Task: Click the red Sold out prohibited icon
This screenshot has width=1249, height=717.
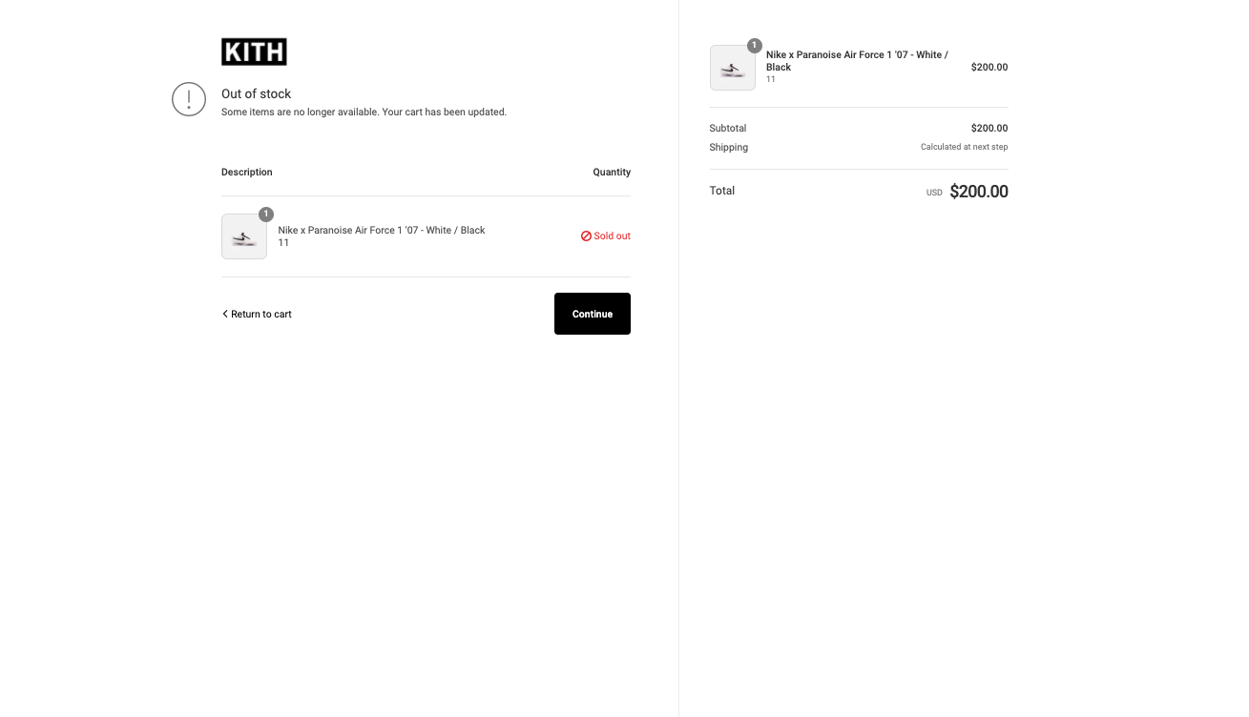Action: [586, 236]
